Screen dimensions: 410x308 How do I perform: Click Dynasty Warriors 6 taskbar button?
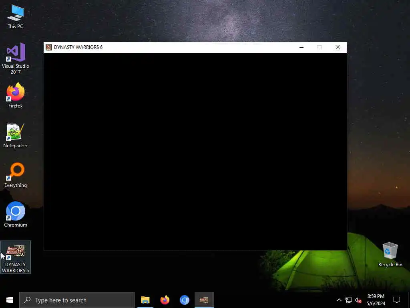(x=204, y=300)
